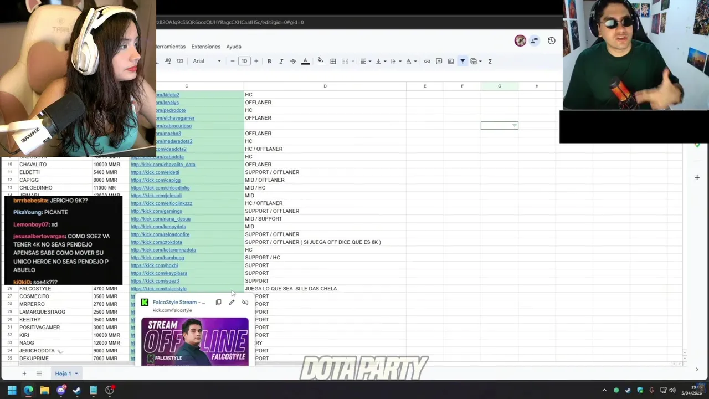Image resolution: width=709 pixels, height=399 pixels.
Task: Expand side panel chevron at bottom right
Action: coord(697,370)
